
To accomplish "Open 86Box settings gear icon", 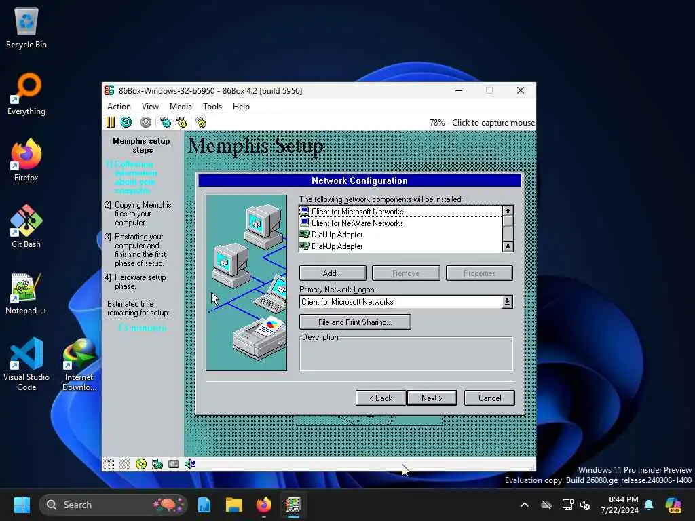I will [201, 122].
